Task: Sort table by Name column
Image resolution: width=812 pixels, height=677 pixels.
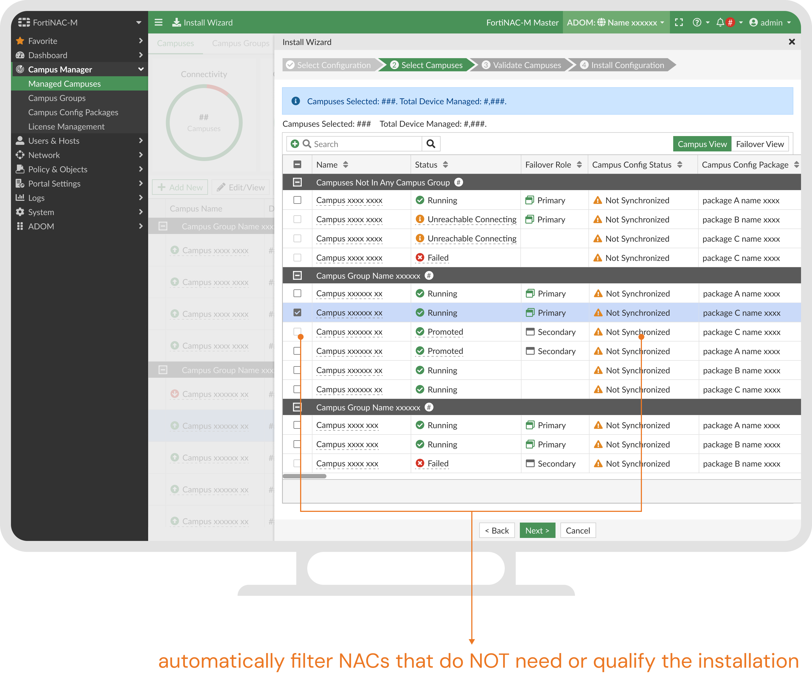Action: (x=346, y=165)
